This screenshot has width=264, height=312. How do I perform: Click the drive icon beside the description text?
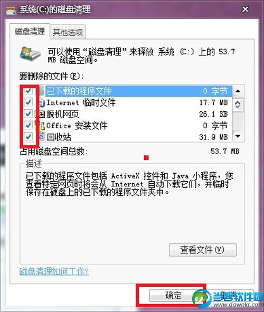tap(30, 53)
